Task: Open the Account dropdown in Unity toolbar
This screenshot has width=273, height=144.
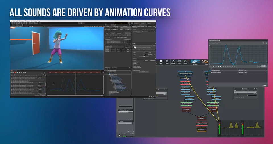Action: [136, 23]
